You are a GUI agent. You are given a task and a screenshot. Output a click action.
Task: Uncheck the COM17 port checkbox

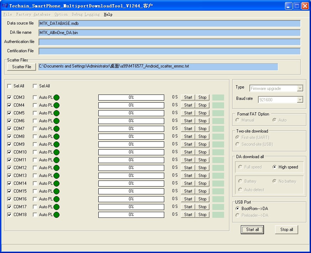pyautogui.click(x=9, y=207)
